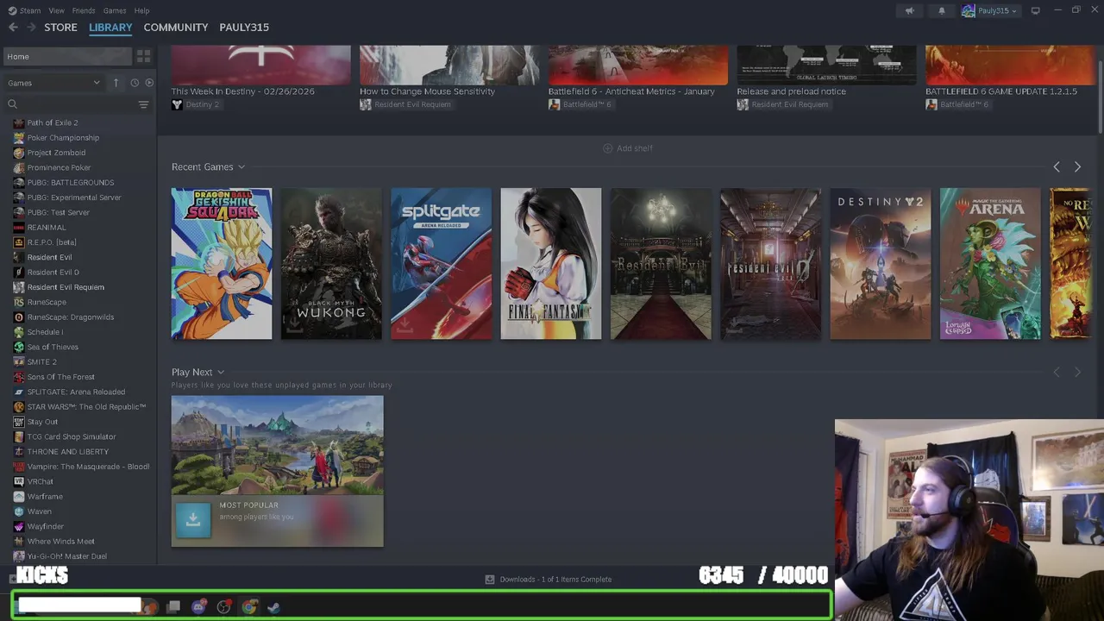Go back with the left arrow
The image size is (1104, 621).
pos(13,28)
